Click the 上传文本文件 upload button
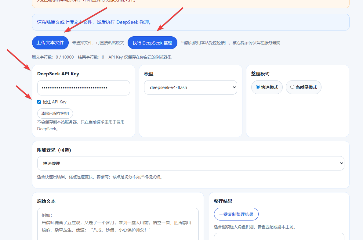Viewport: 363px width, 240px height. (x=50, y=43)
